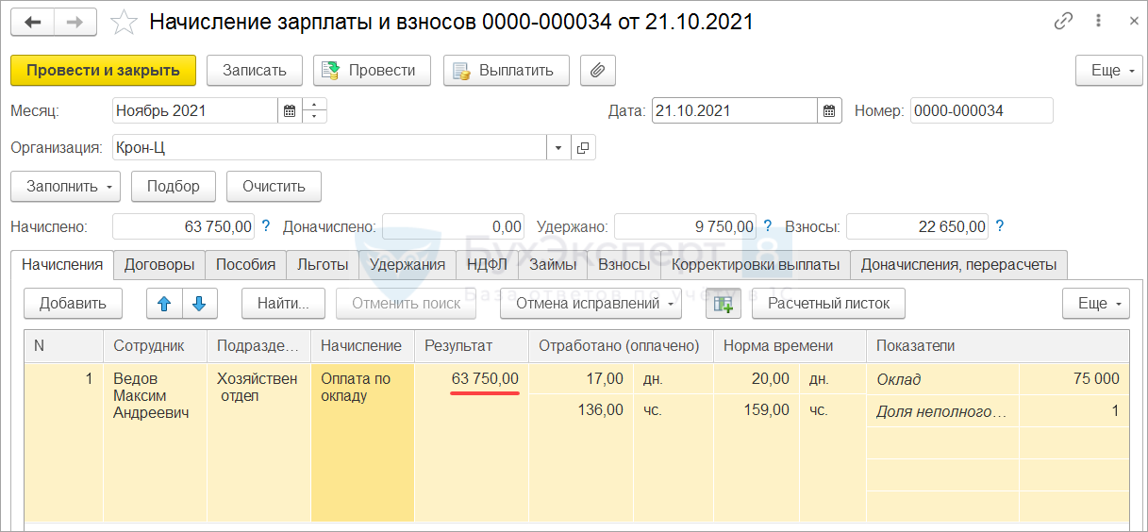This screenshot has height=532, width=1148.
Task: Open the Удержания tab
Action: [407, 265]
